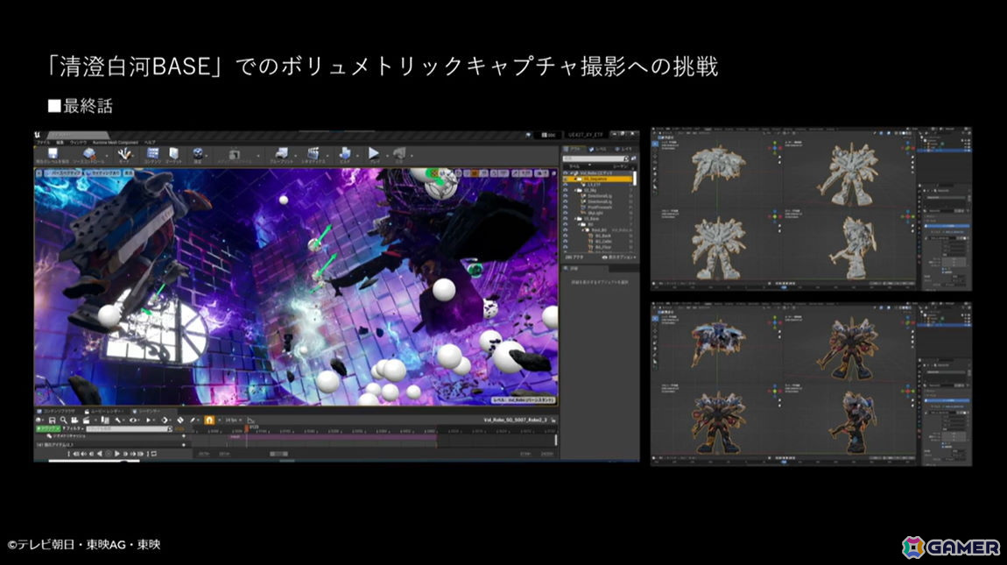Screen dimensions: 1007x565
Task: Toggle visibility of SS_Base folder
Action: tap(566, 218)
